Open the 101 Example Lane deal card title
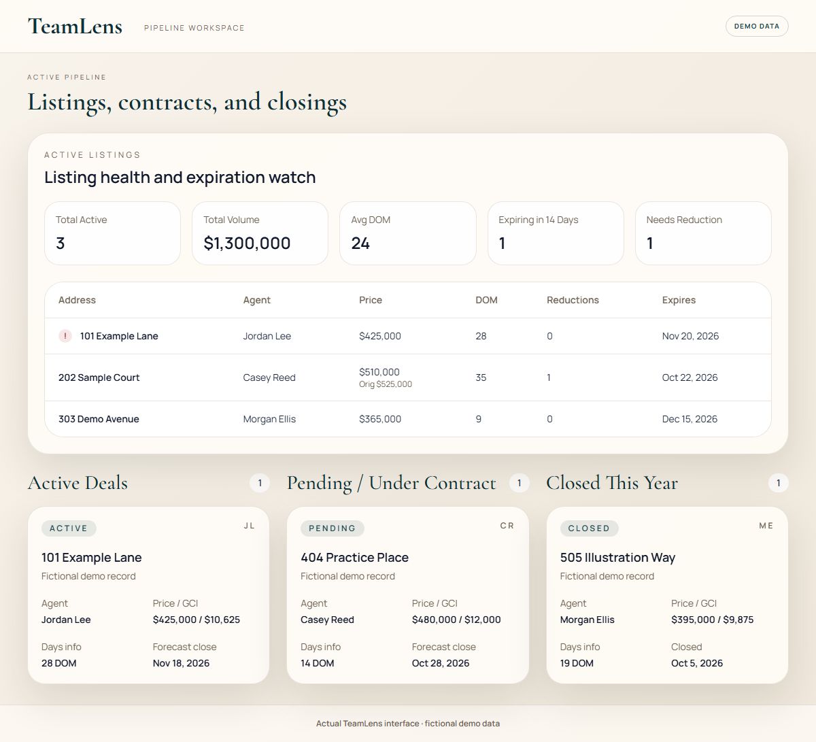The width and height of the screenshot is (816, 742). 92,558
